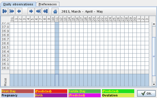Viewport: 157px width, 98px height.
Task: Confirm with the OK button
Action: [146, 93]
